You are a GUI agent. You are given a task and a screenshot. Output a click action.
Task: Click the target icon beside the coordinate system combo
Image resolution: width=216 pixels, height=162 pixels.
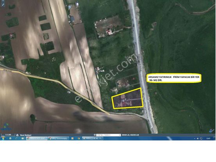pos(95,135)
